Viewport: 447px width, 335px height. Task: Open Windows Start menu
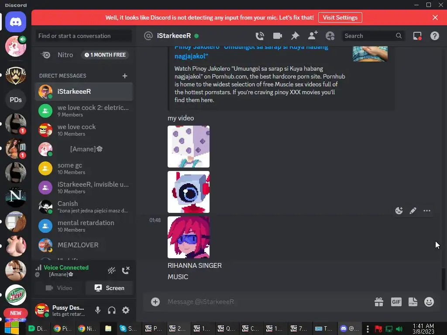pos(11,328)
